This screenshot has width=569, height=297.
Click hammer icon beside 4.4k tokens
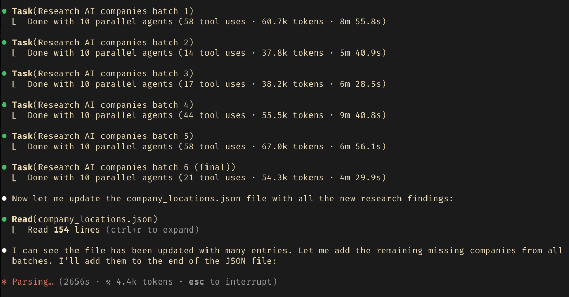point(108,282)
